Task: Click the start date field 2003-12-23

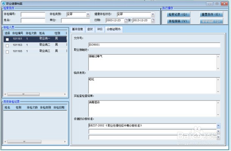Action: [x=115, y=20]
